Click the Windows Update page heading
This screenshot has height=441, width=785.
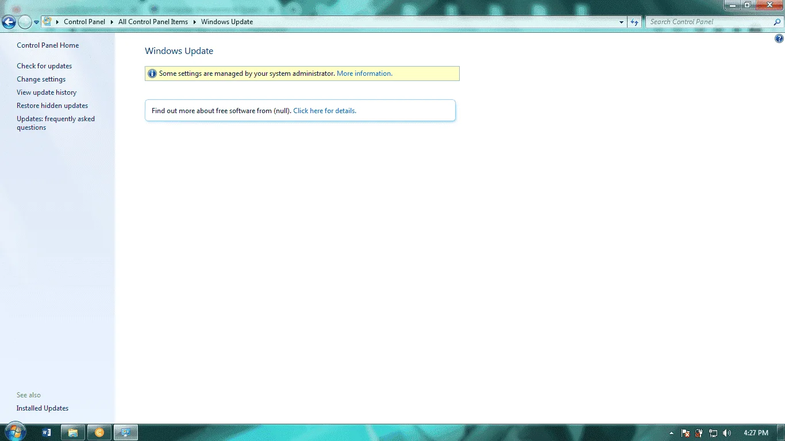(x=179, y=51)
